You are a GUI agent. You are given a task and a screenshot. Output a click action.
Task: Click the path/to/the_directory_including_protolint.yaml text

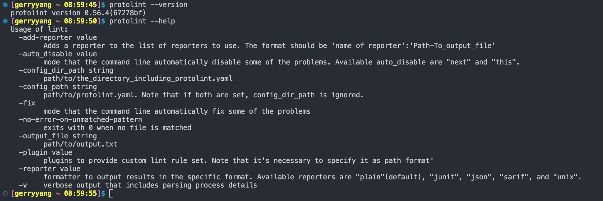[138, 79]
